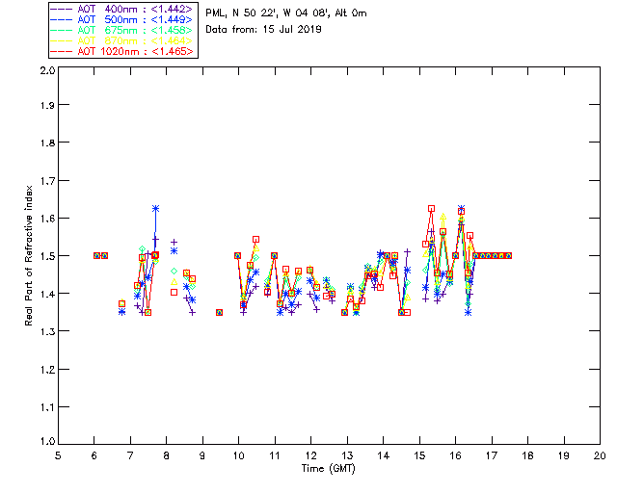The width and height of the screenshot is (617, 493).
Task: Click the y-axis tick label 1.4
Action: pos(47,294)
